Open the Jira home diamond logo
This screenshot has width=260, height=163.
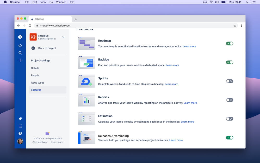(20, 37)
